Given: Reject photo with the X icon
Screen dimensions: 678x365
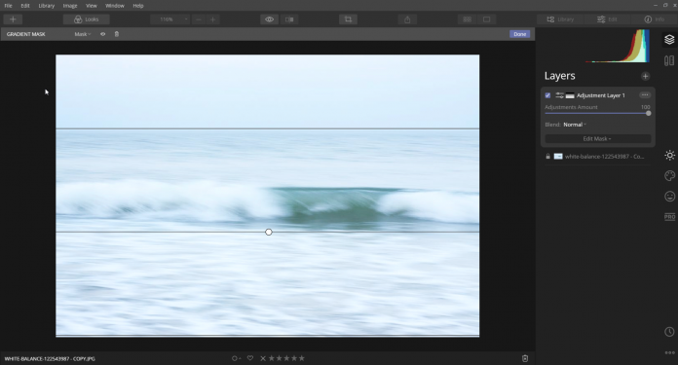Looking at the screenshot, I should [263, 358].
